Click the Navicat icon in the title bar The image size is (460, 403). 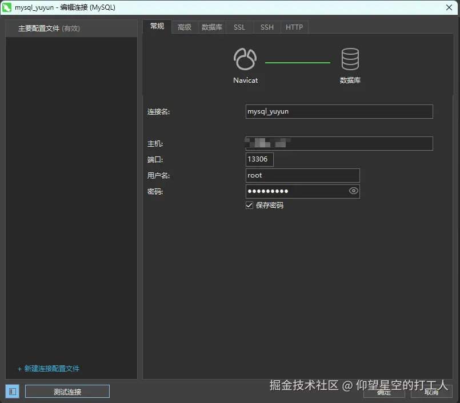[x=7, y=7]
